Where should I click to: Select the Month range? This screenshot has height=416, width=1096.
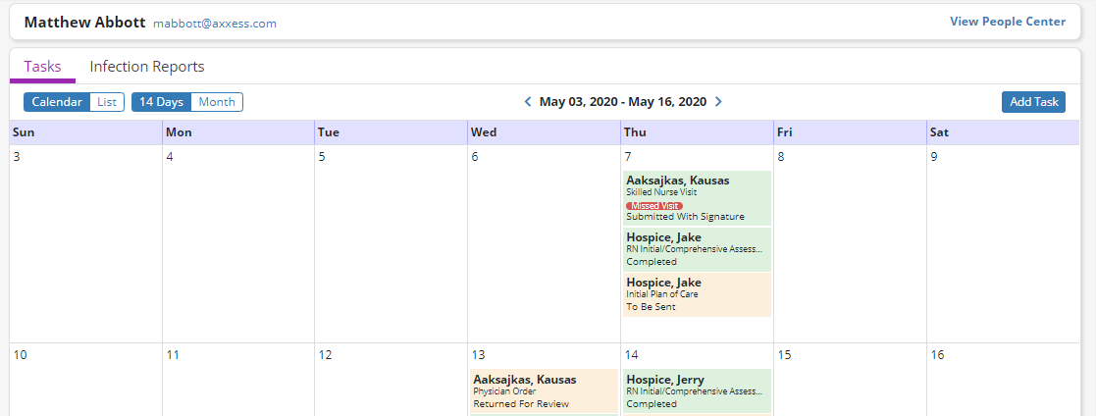(217, 102)
